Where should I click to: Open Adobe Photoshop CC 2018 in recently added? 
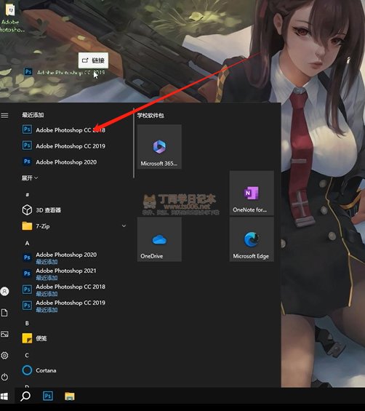coord(64,130)
